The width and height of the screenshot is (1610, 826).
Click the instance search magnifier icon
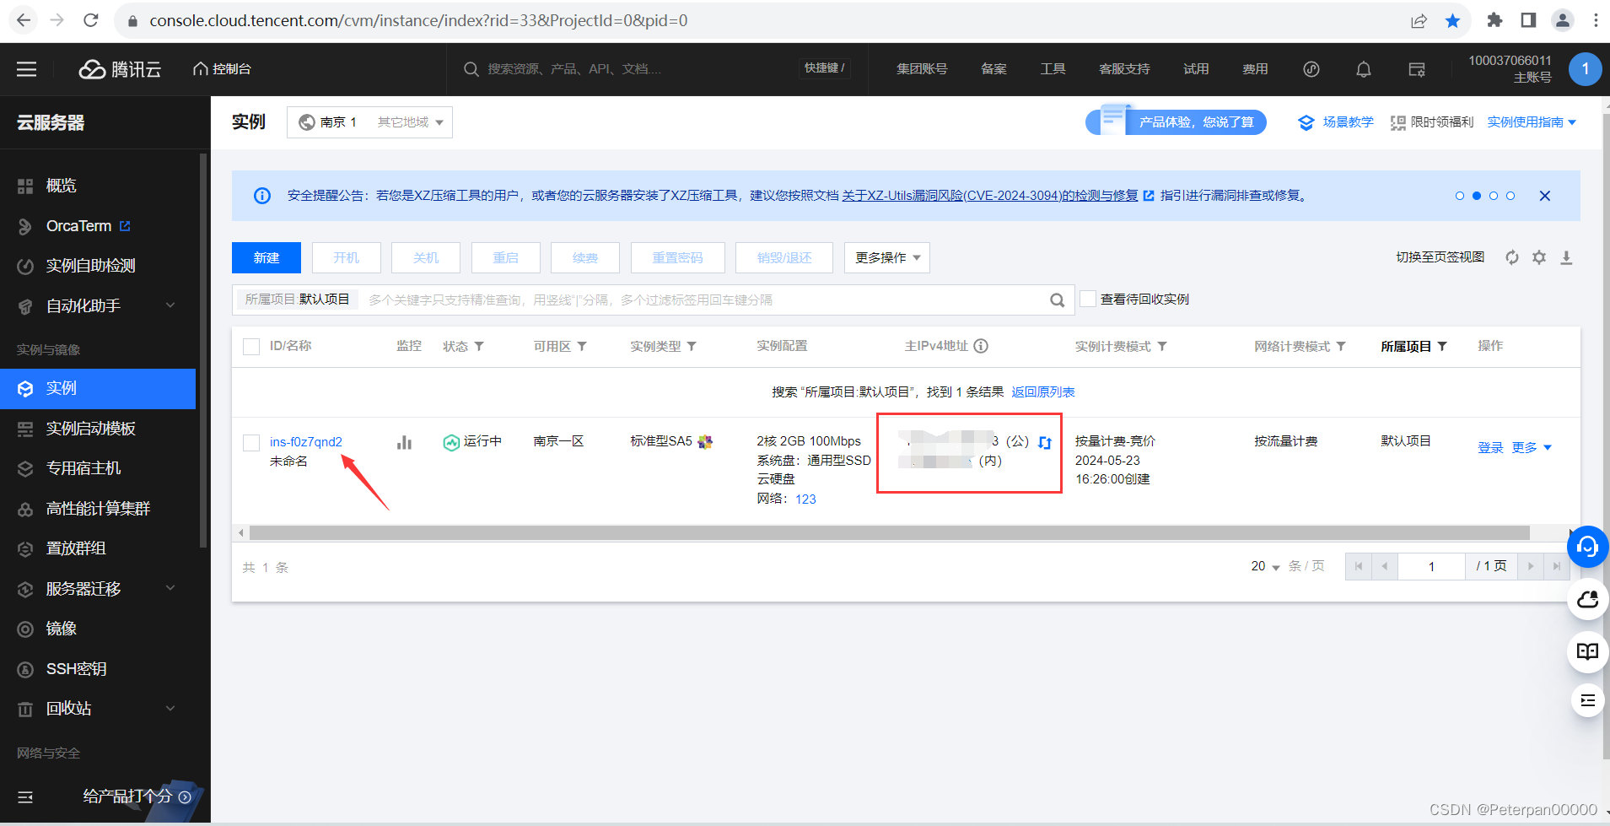tap(1057, 300)
